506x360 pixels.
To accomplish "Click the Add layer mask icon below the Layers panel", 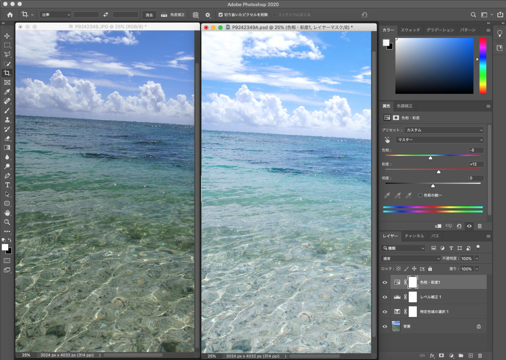I will [442, 356].
